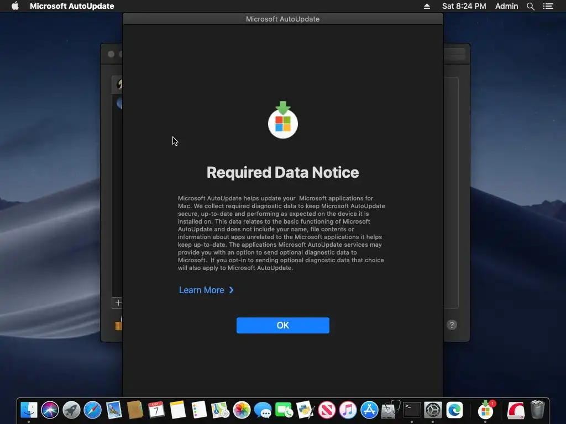The image size is (566, 424).
Task: Open the Admin user menu
Action: [506, 6]
